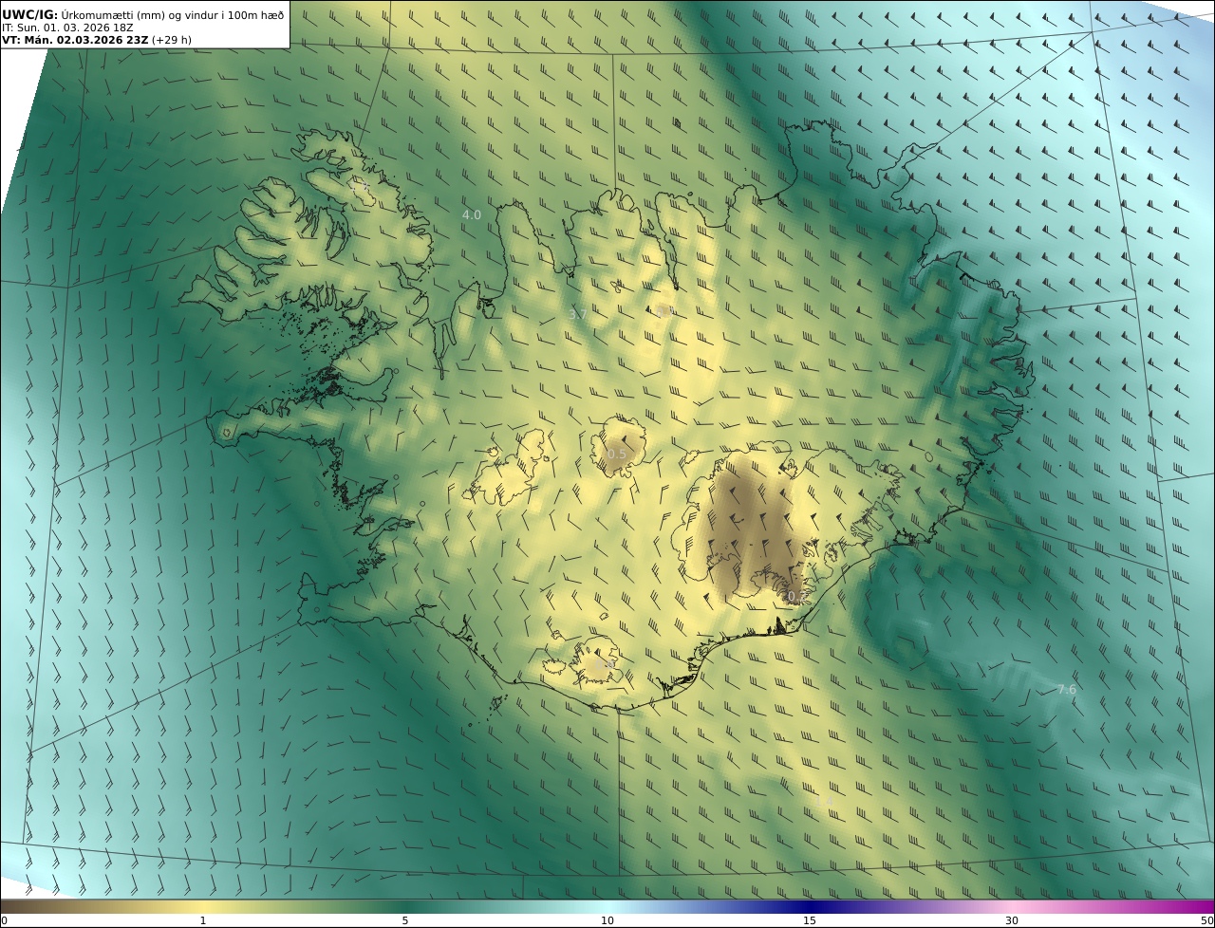Click the map value label '3.7'
This screenshot has height=928, width=1215.
point(577,314)
